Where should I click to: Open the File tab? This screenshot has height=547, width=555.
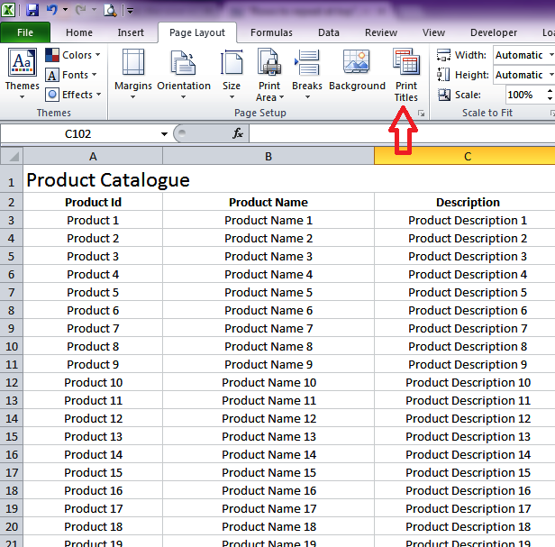tap(25, 32)
